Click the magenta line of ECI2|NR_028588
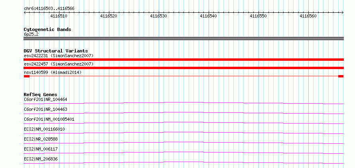 pos(183,143)
